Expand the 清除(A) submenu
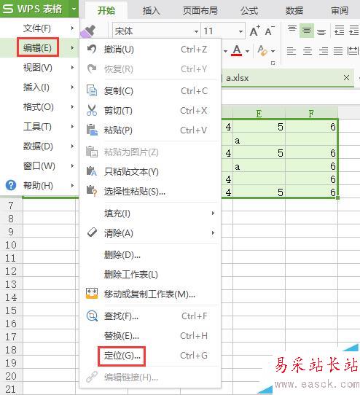360x395 pixels. 150,232
